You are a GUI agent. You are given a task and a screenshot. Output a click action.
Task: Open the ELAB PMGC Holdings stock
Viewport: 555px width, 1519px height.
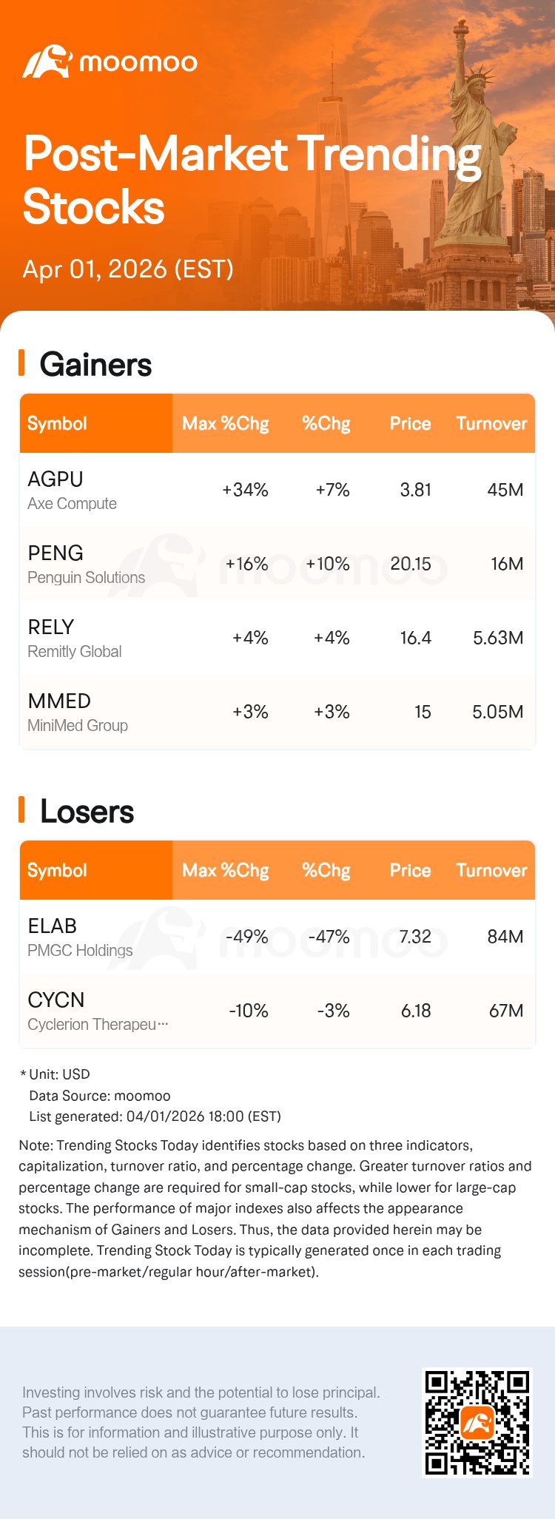point(79,937)
